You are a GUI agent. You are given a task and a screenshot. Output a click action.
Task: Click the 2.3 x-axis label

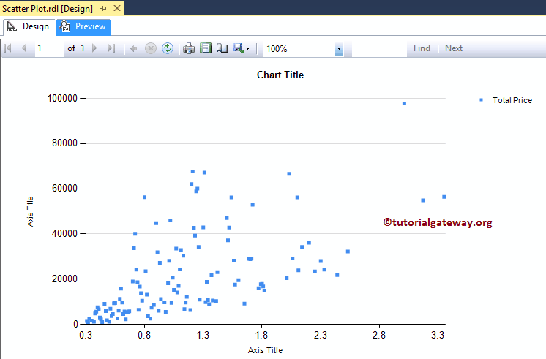click(x=320, y=335)
